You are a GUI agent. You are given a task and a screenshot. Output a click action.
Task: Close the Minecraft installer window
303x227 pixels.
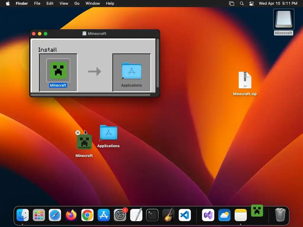pos(34,34)
